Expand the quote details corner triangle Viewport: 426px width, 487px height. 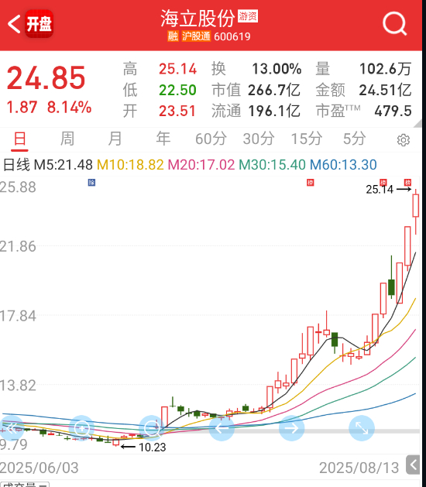pos(418,123)
